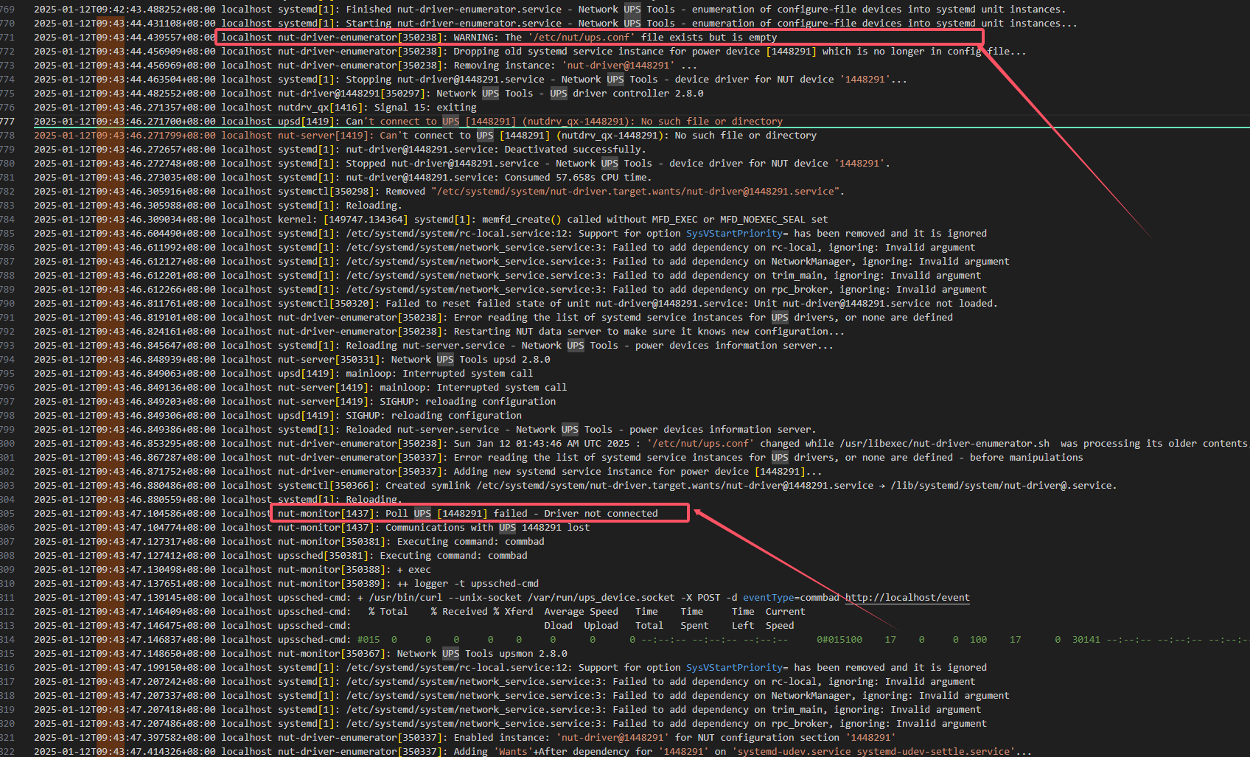Select the "Removing instance: 'nut-driver@1448291'" line
This screenshot has width=1250, height=757.
point(366,66)
